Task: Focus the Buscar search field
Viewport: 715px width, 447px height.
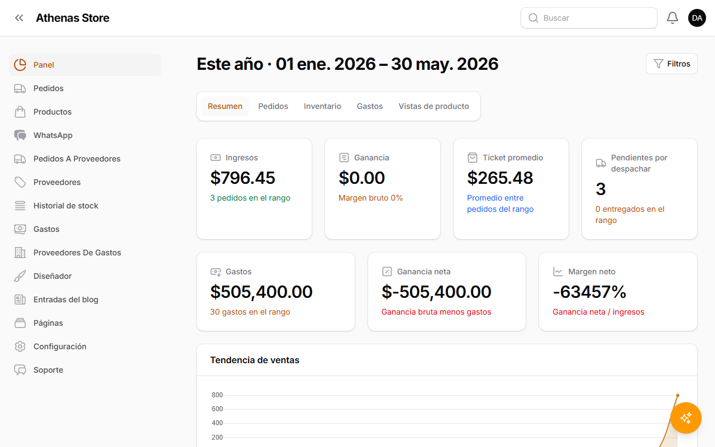Action: (x=589, y=18)
